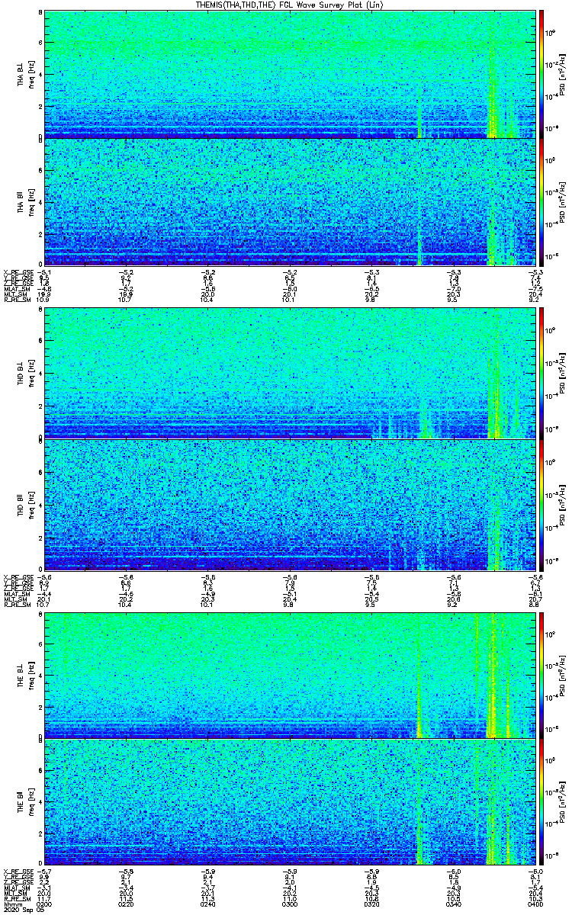Image resolution: width=572 pixels, height=915 pixels.
Task: Click the PSD color bar beside THA B-perpendicular
Action: [542, 74]
